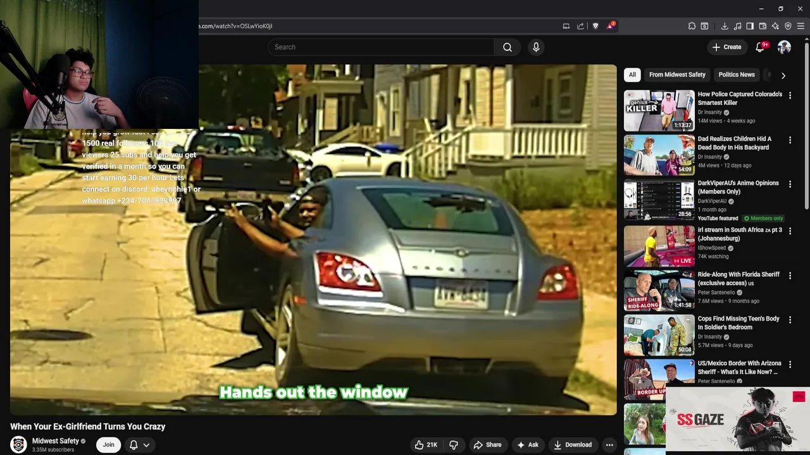
Task: Click Peter Santenello under Ride-Along video
Action: (716, 293)
